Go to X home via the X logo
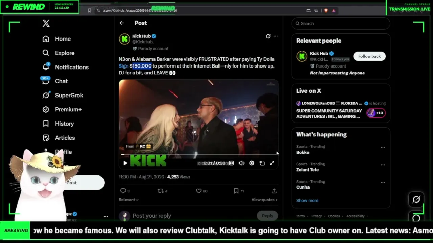This screenshot has height=243, width=433. [46, 23]
